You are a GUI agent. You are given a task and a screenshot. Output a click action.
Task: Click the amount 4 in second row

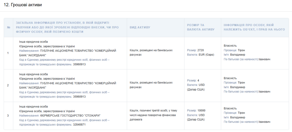198,80
